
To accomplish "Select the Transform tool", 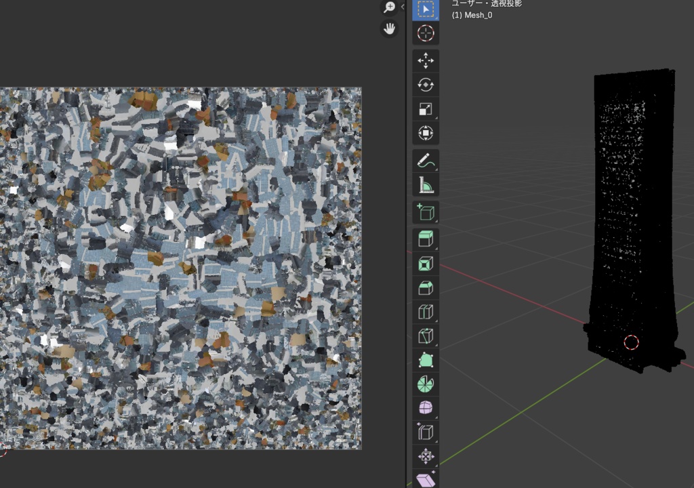I will 426,133.
